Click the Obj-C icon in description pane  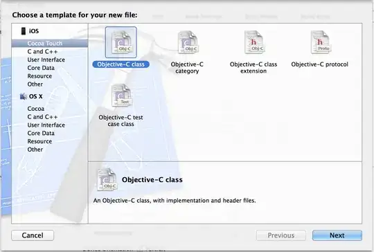coord(107,179)
